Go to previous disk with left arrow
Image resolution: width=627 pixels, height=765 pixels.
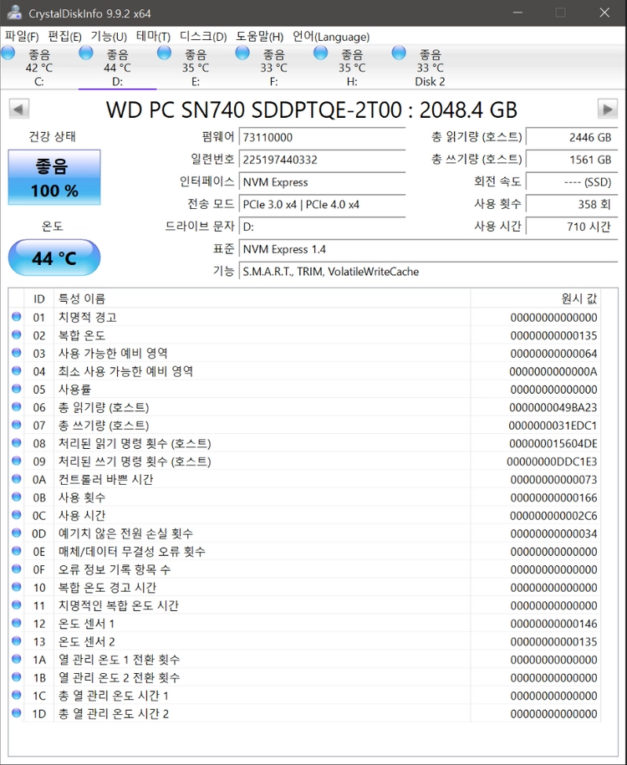point(19,109)
